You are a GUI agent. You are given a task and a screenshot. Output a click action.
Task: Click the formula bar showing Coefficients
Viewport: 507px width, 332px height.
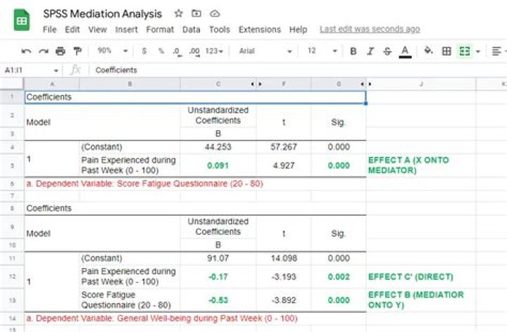coord(282,70)
